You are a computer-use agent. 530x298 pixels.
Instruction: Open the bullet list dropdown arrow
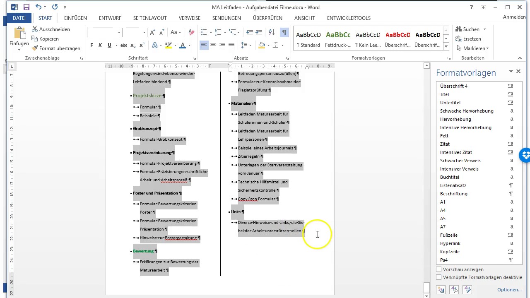click(211, 32)
